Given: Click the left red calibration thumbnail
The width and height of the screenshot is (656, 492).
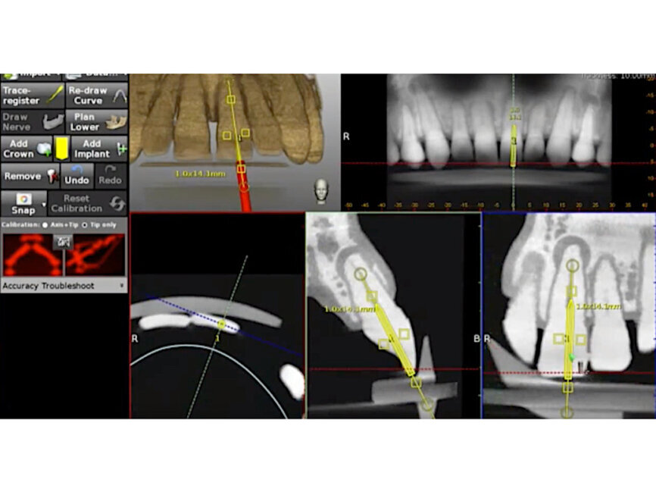Looking at the screenshot, I should (x=32, y=253).
